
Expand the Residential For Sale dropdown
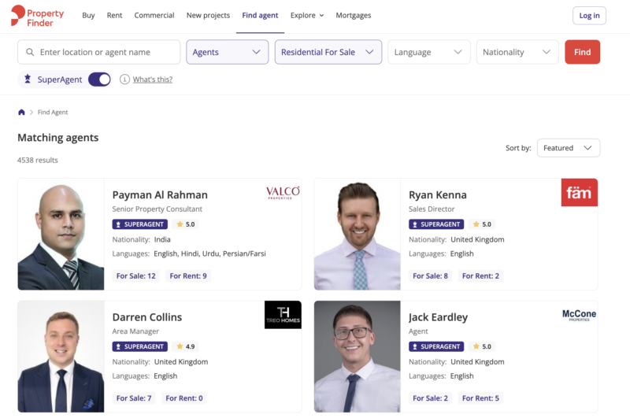(x=328, y=52)
